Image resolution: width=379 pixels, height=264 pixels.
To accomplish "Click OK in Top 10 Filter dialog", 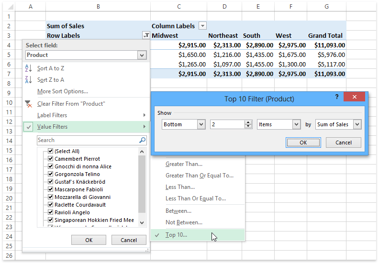I will point(303,143).
